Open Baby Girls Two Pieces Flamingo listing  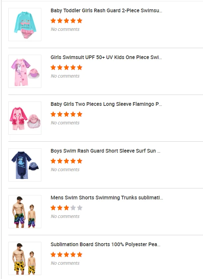tap(106, 104)
